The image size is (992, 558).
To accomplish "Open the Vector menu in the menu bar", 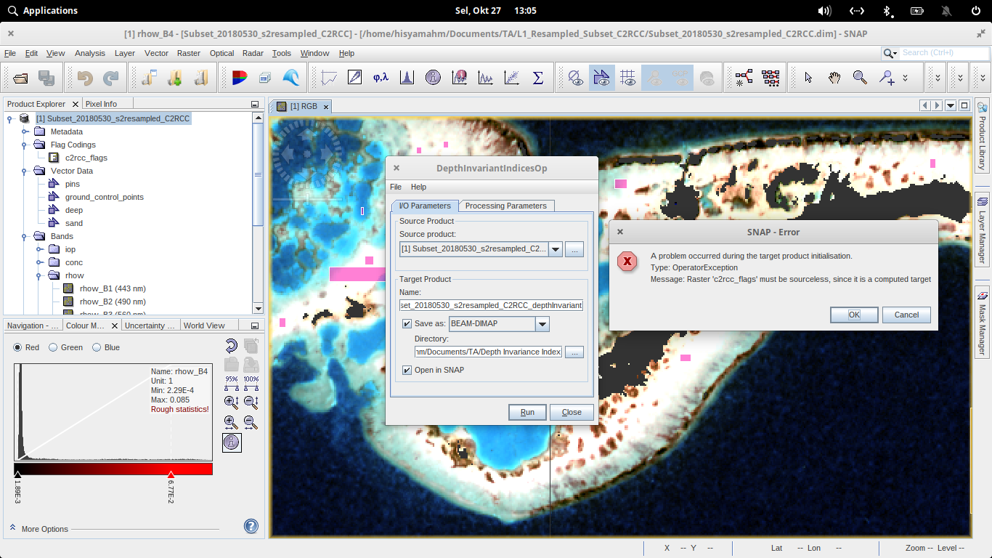I will click(156, 53).
